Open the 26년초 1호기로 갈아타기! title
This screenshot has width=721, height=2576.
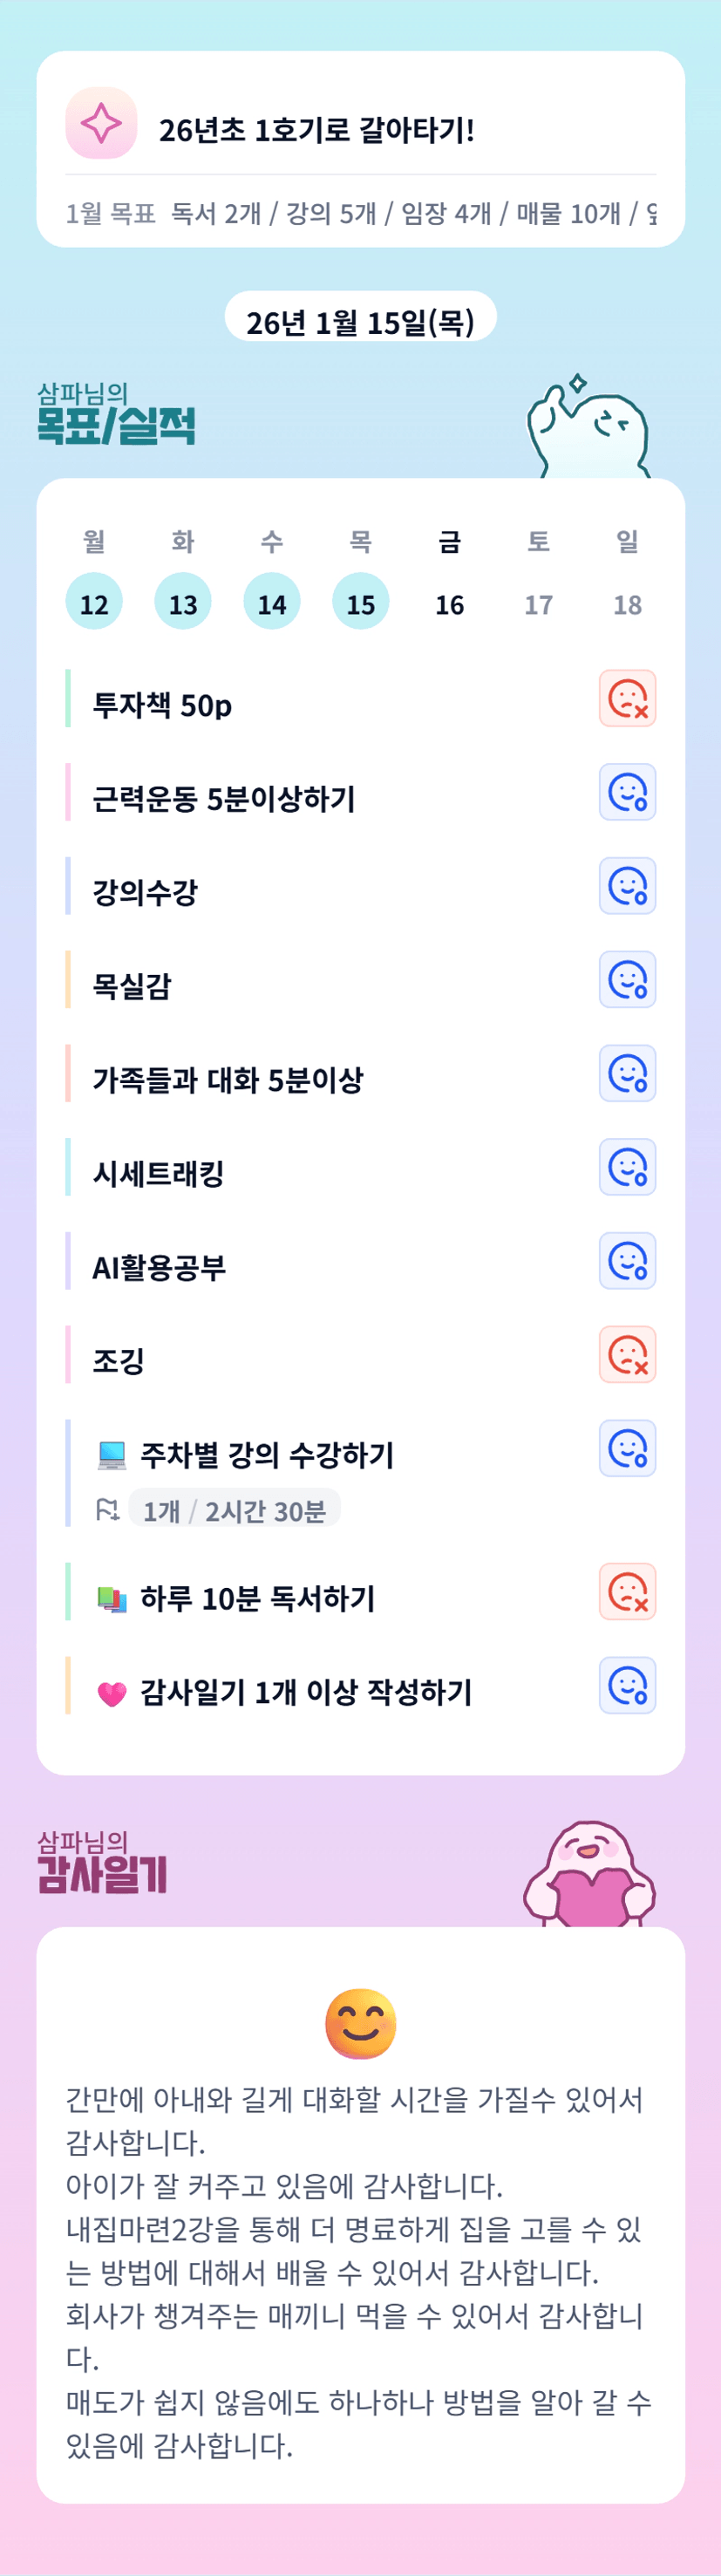pos(316,130)
